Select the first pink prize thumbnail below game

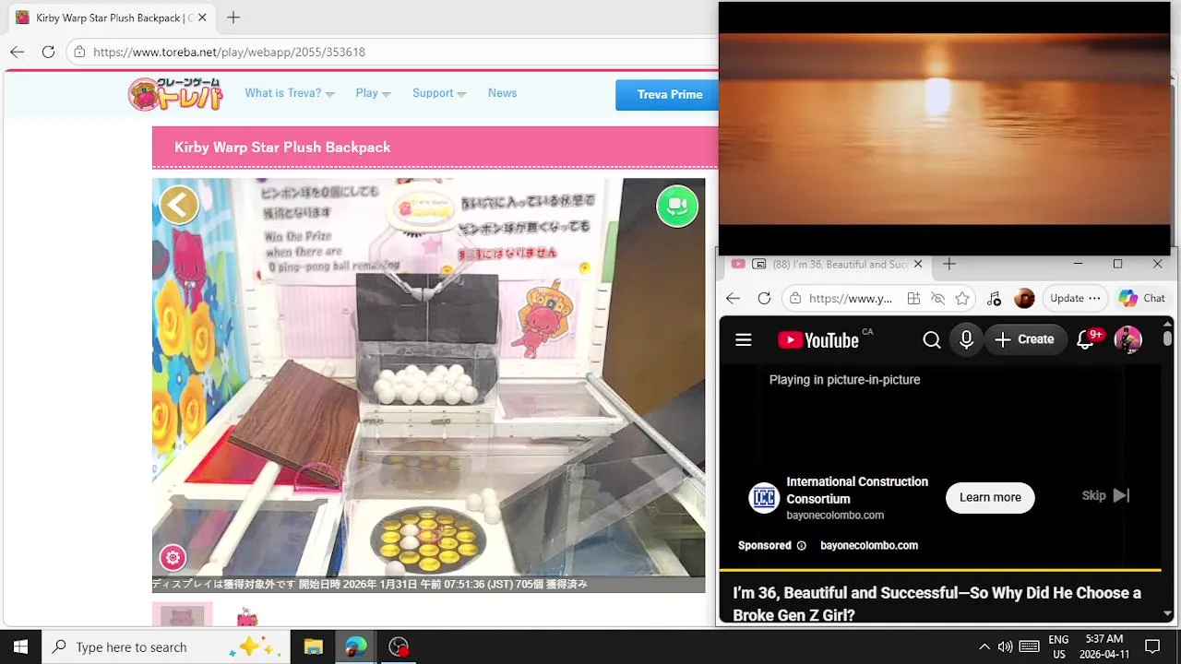tap(182, 615)
